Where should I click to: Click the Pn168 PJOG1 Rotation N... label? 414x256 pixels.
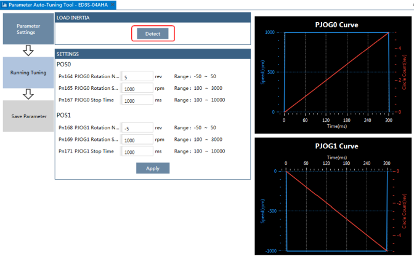click(89, 127)
